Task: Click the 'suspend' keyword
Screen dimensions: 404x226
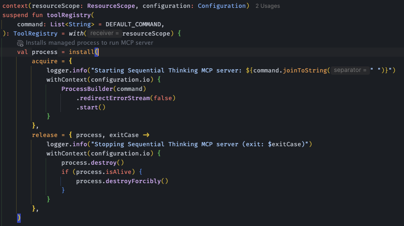Action: tap(15, 15)
